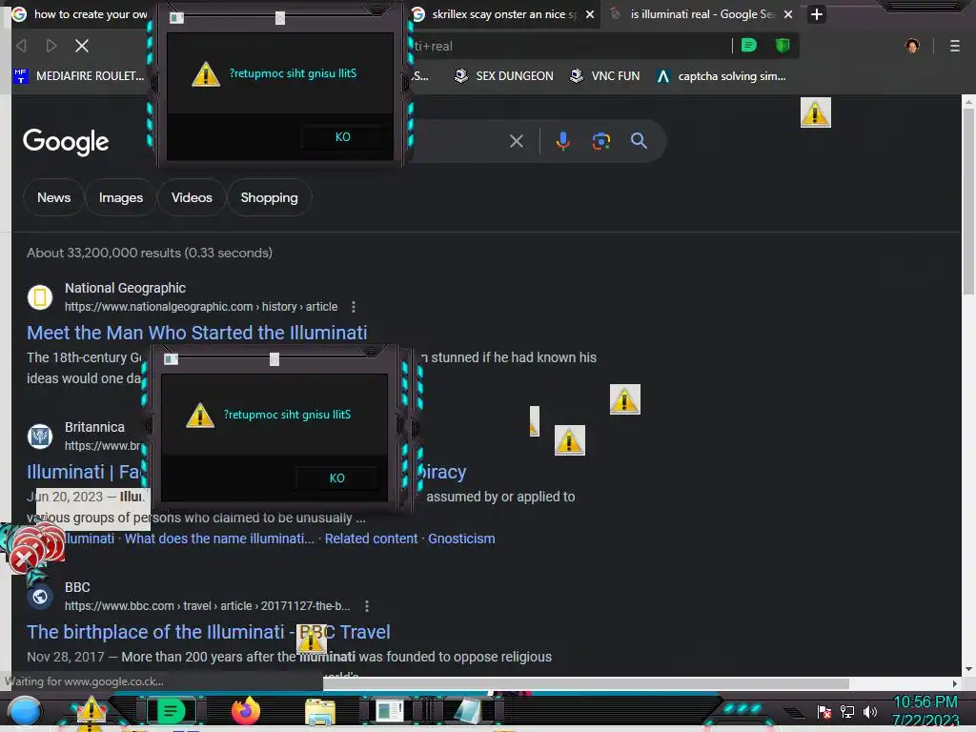Screen dimensions: 976x732
Task: Open the 'Related content' sublink
Action: coord(371,539)
